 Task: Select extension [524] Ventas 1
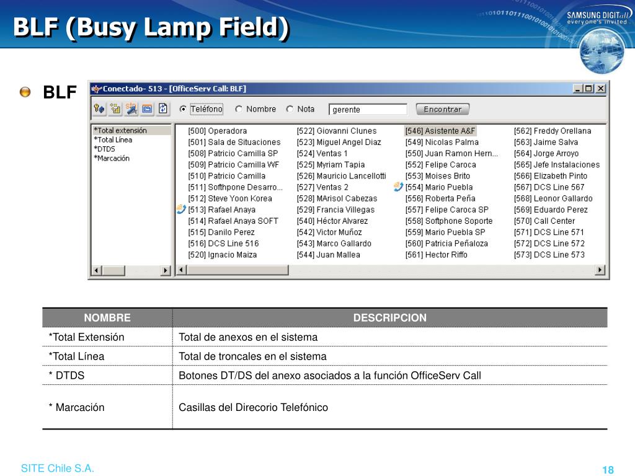(x=322, y=154)
